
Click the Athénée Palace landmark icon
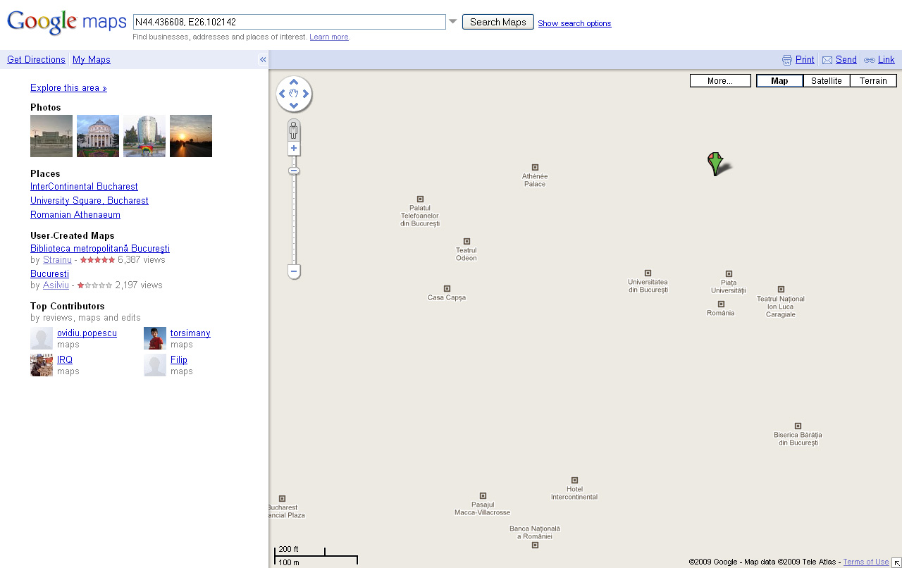[535, 167]
